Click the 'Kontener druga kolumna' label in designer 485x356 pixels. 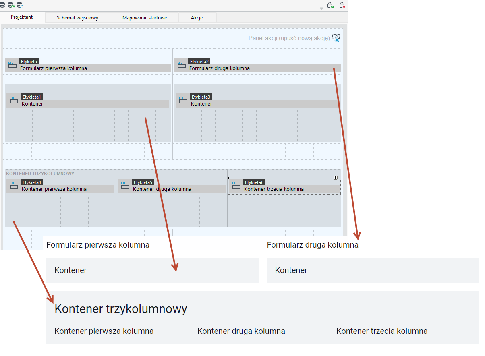coord(162,189)
